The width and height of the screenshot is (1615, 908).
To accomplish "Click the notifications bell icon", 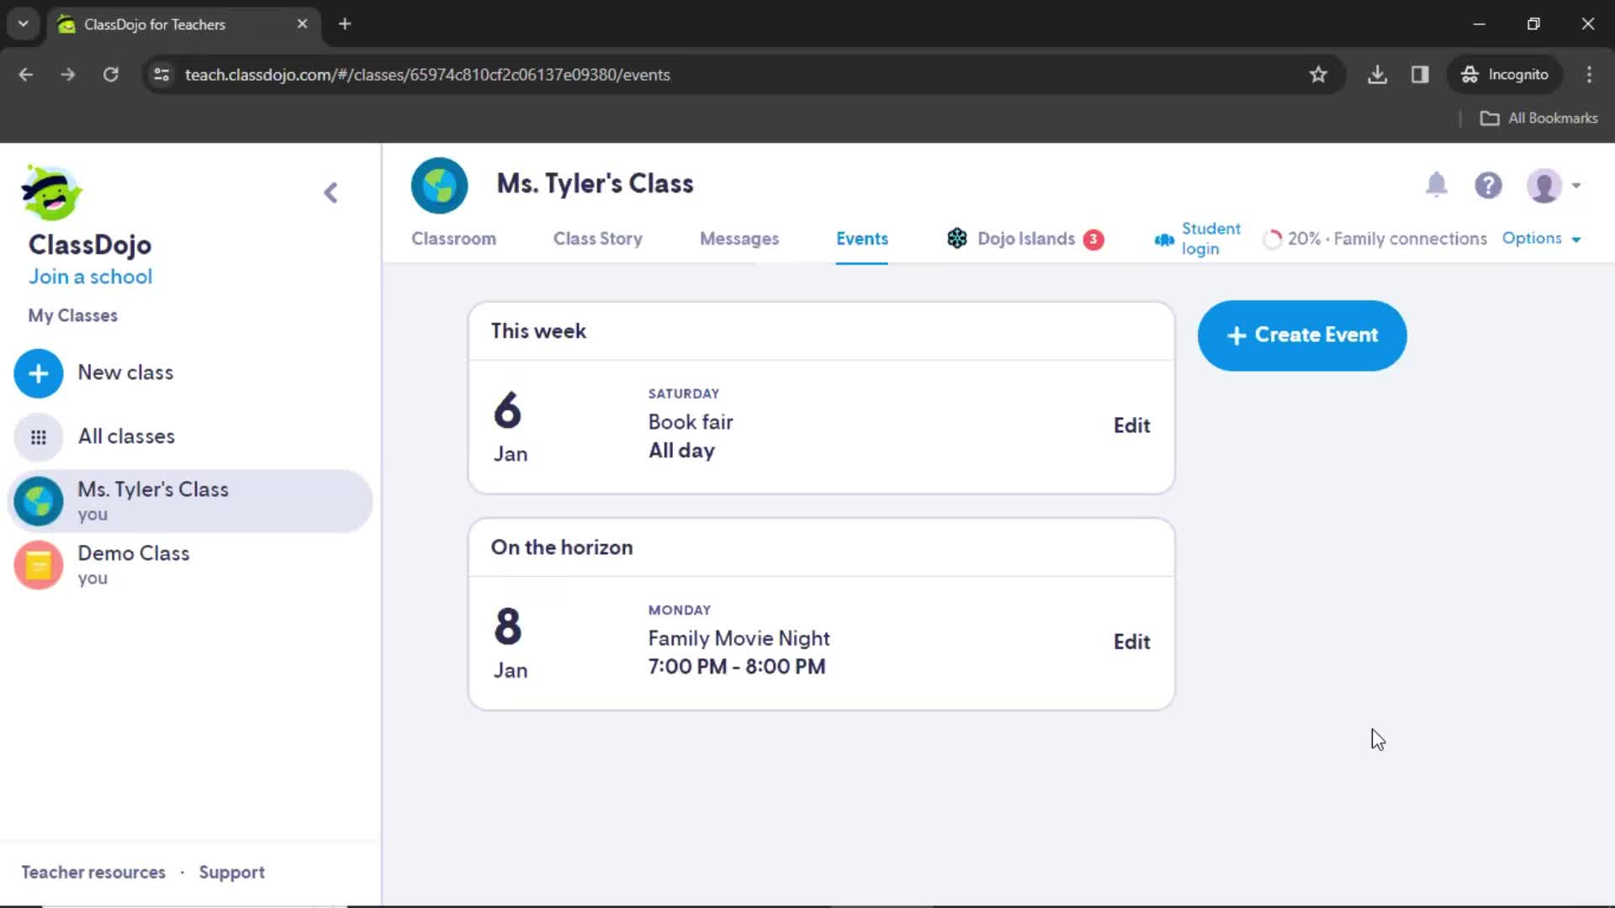I will coord(1438,185).
